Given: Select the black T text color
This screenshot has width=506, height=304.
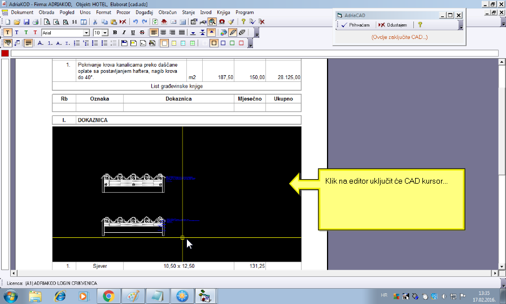Looking at the screenshot, I should (8, 33).
